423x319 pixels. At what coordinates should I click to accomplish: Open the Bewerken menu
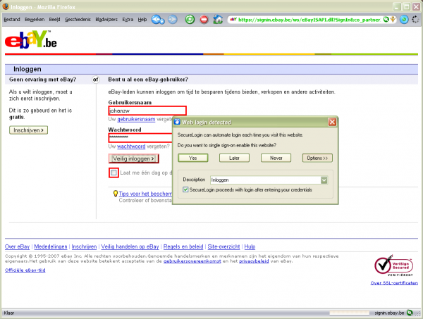35,20
